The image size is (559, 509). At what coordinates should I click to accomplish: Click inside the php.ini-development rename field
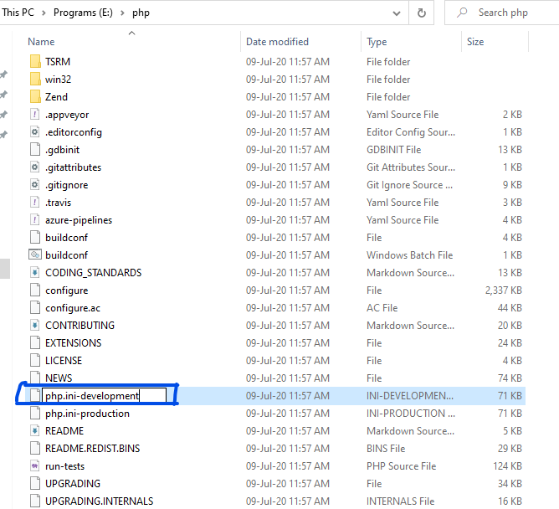(104, 395)
